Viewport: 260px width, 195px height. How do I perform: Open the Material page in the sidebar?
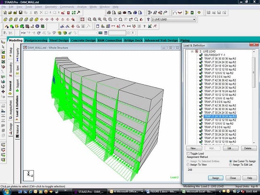click(17, 130)
